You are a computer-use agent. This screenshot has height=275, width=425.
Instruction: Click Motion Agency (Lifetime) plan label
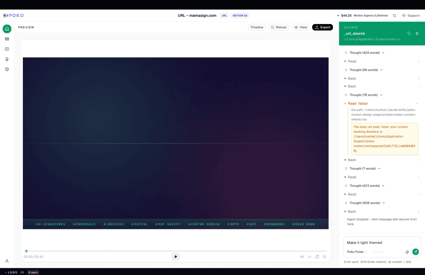coord(371,15)
